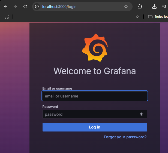The image size is (168, 153).
Task: Open the "Todos los" bookmarks folder
Action: pyautogui.click(x=158, y=17)
